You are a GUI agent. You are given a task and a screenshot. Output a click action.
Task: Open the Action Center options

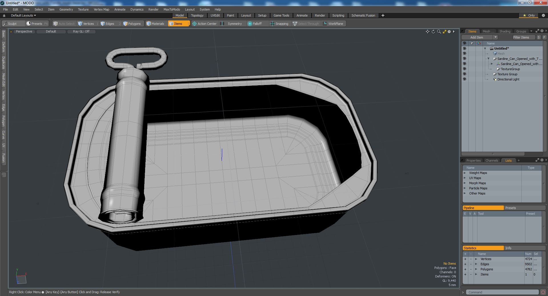[x=204, y=24]
